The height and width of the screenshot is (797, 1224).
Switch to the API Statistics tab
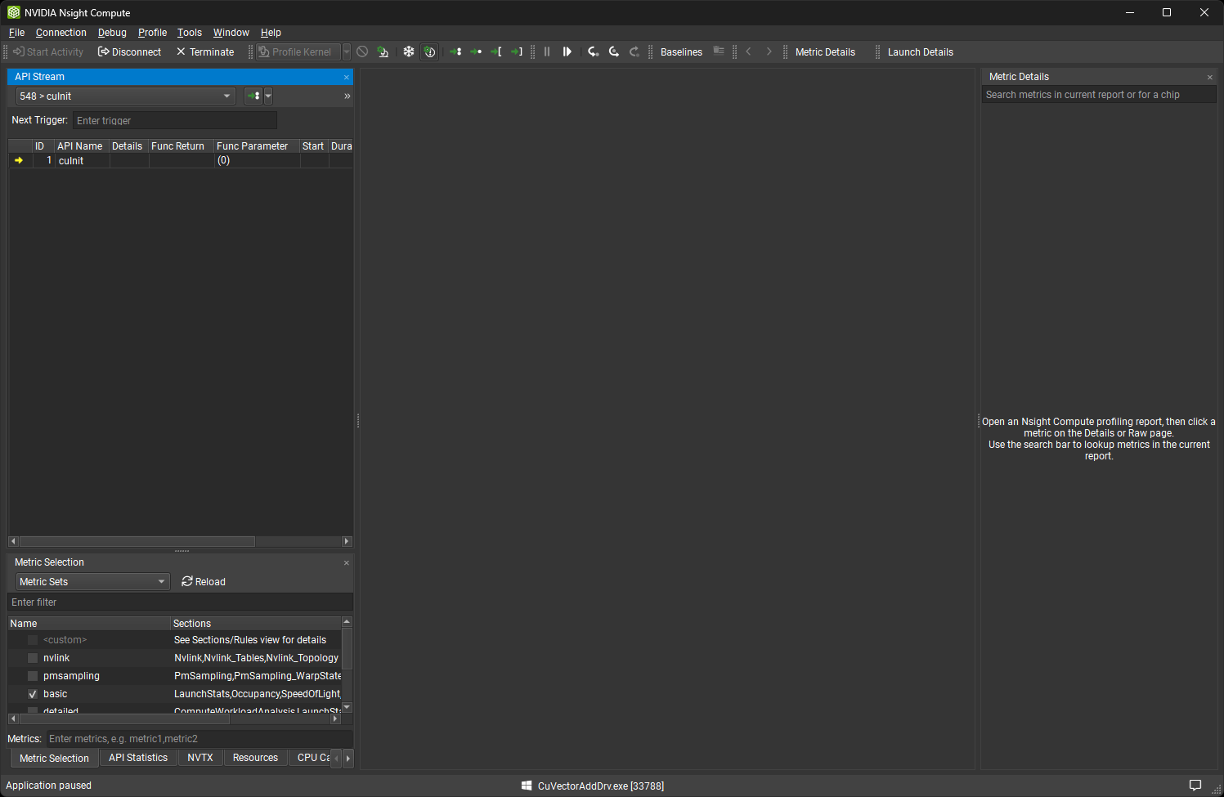click(138, 758)
